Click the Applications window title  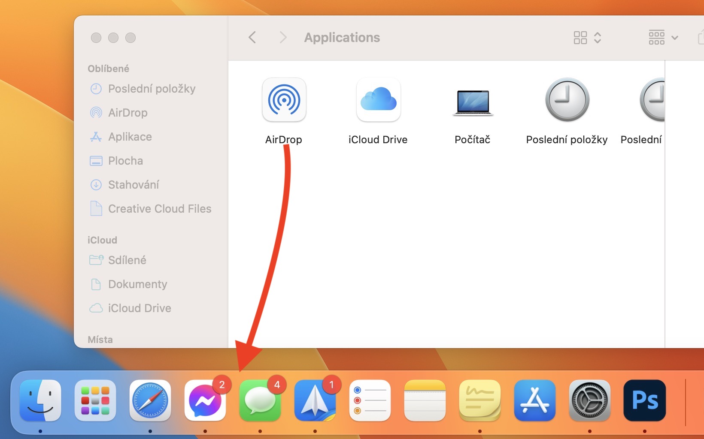tap(342, 38)
